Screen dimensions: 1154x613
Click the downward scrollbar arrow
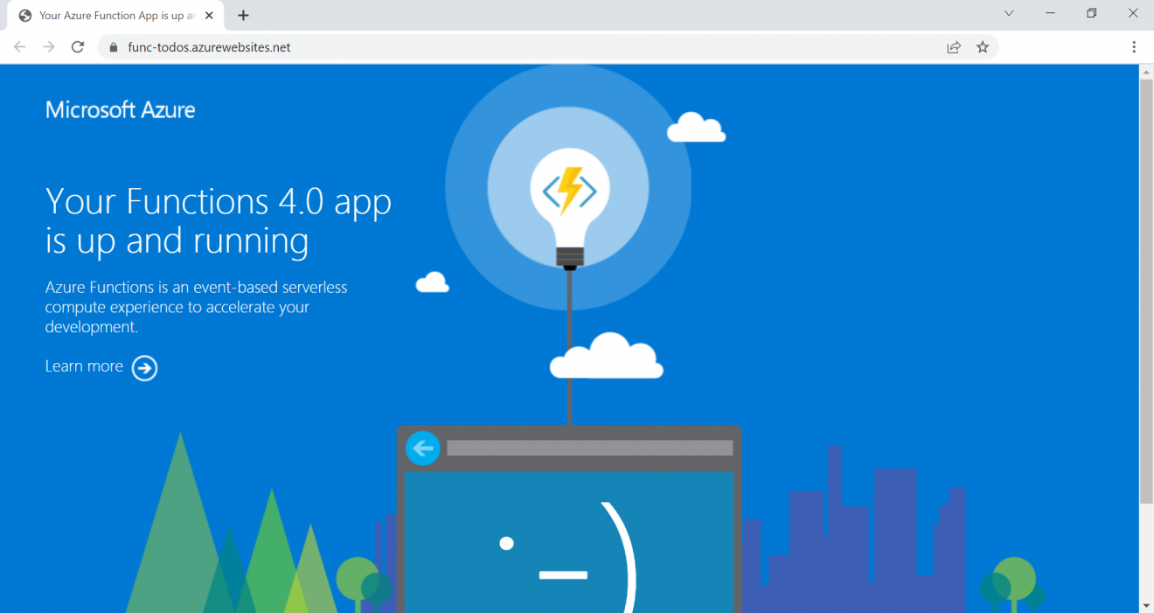1146,603
